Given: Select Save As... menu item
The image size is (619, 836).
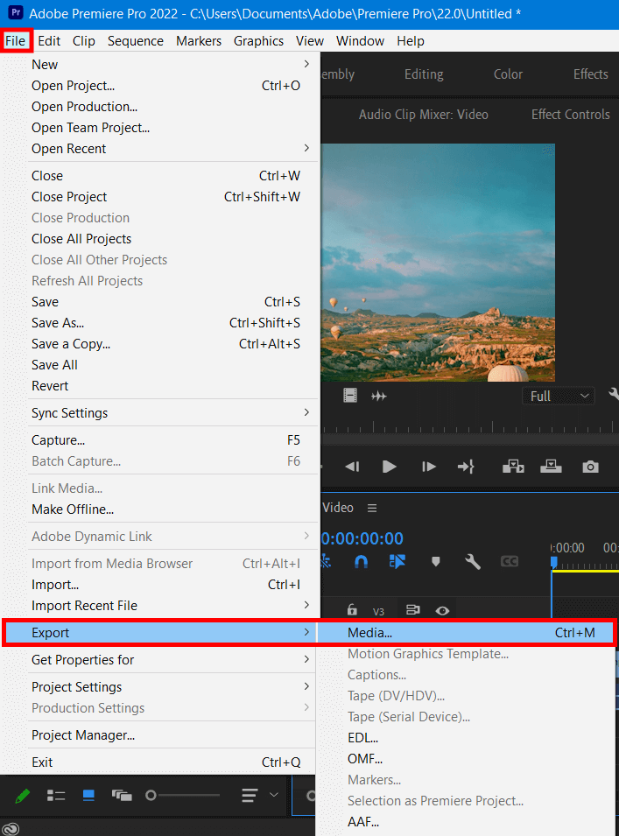Looking at the screenshot, I should tap(160, 323).
